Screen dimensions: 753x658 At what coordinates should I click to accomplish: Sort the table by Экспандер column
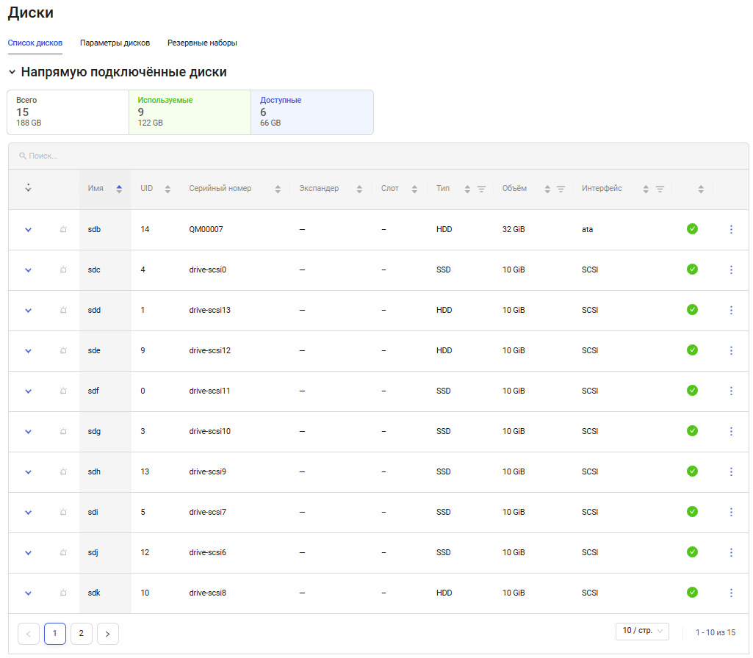pyautogui.click(x=359, y=189)
